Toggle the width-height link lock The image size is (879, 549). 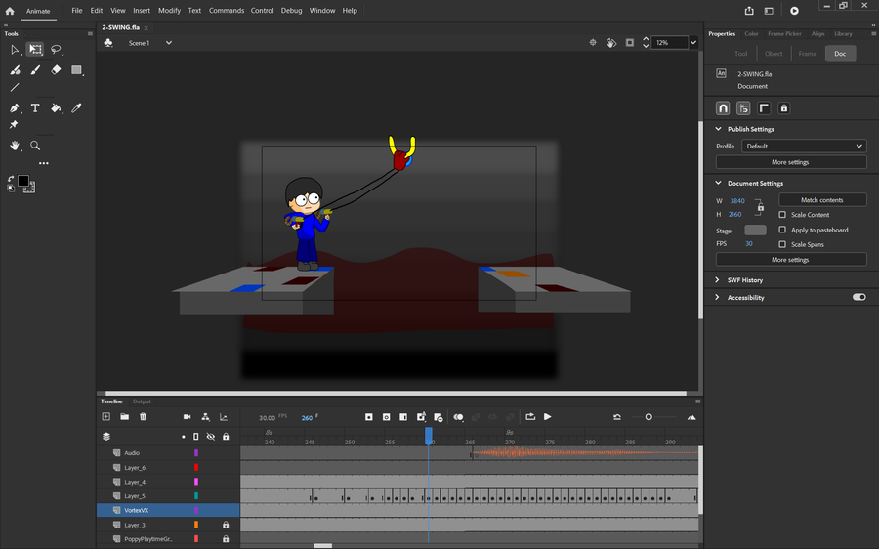pyautogui.click(x=760, y=207)
